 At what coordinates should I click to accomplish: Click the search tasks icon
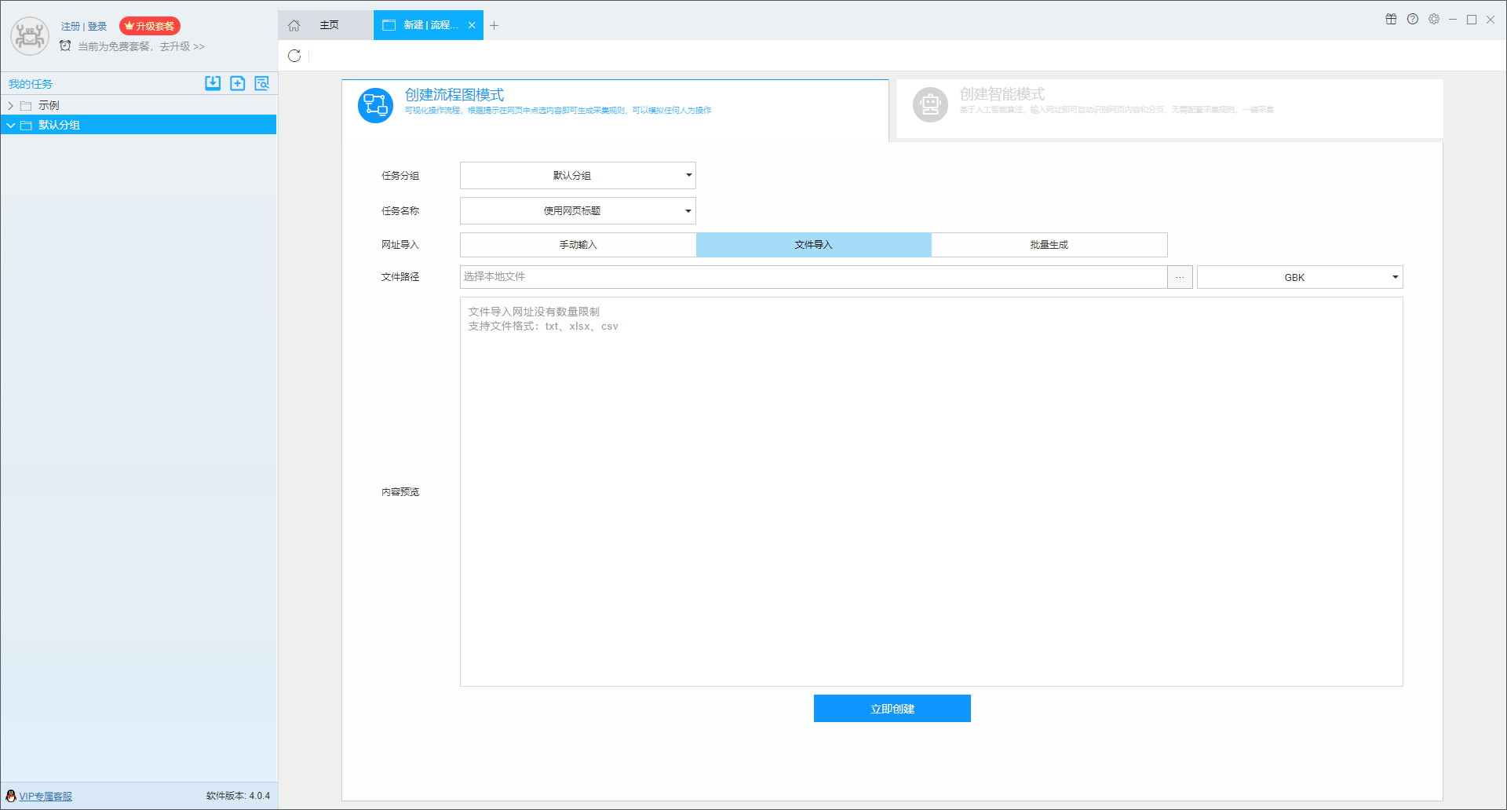coord(262,83)
